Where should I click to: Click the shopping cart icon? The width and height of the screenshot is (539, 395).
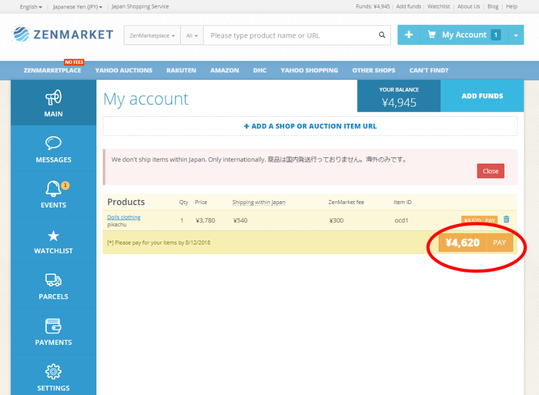(x=431, y=34)
